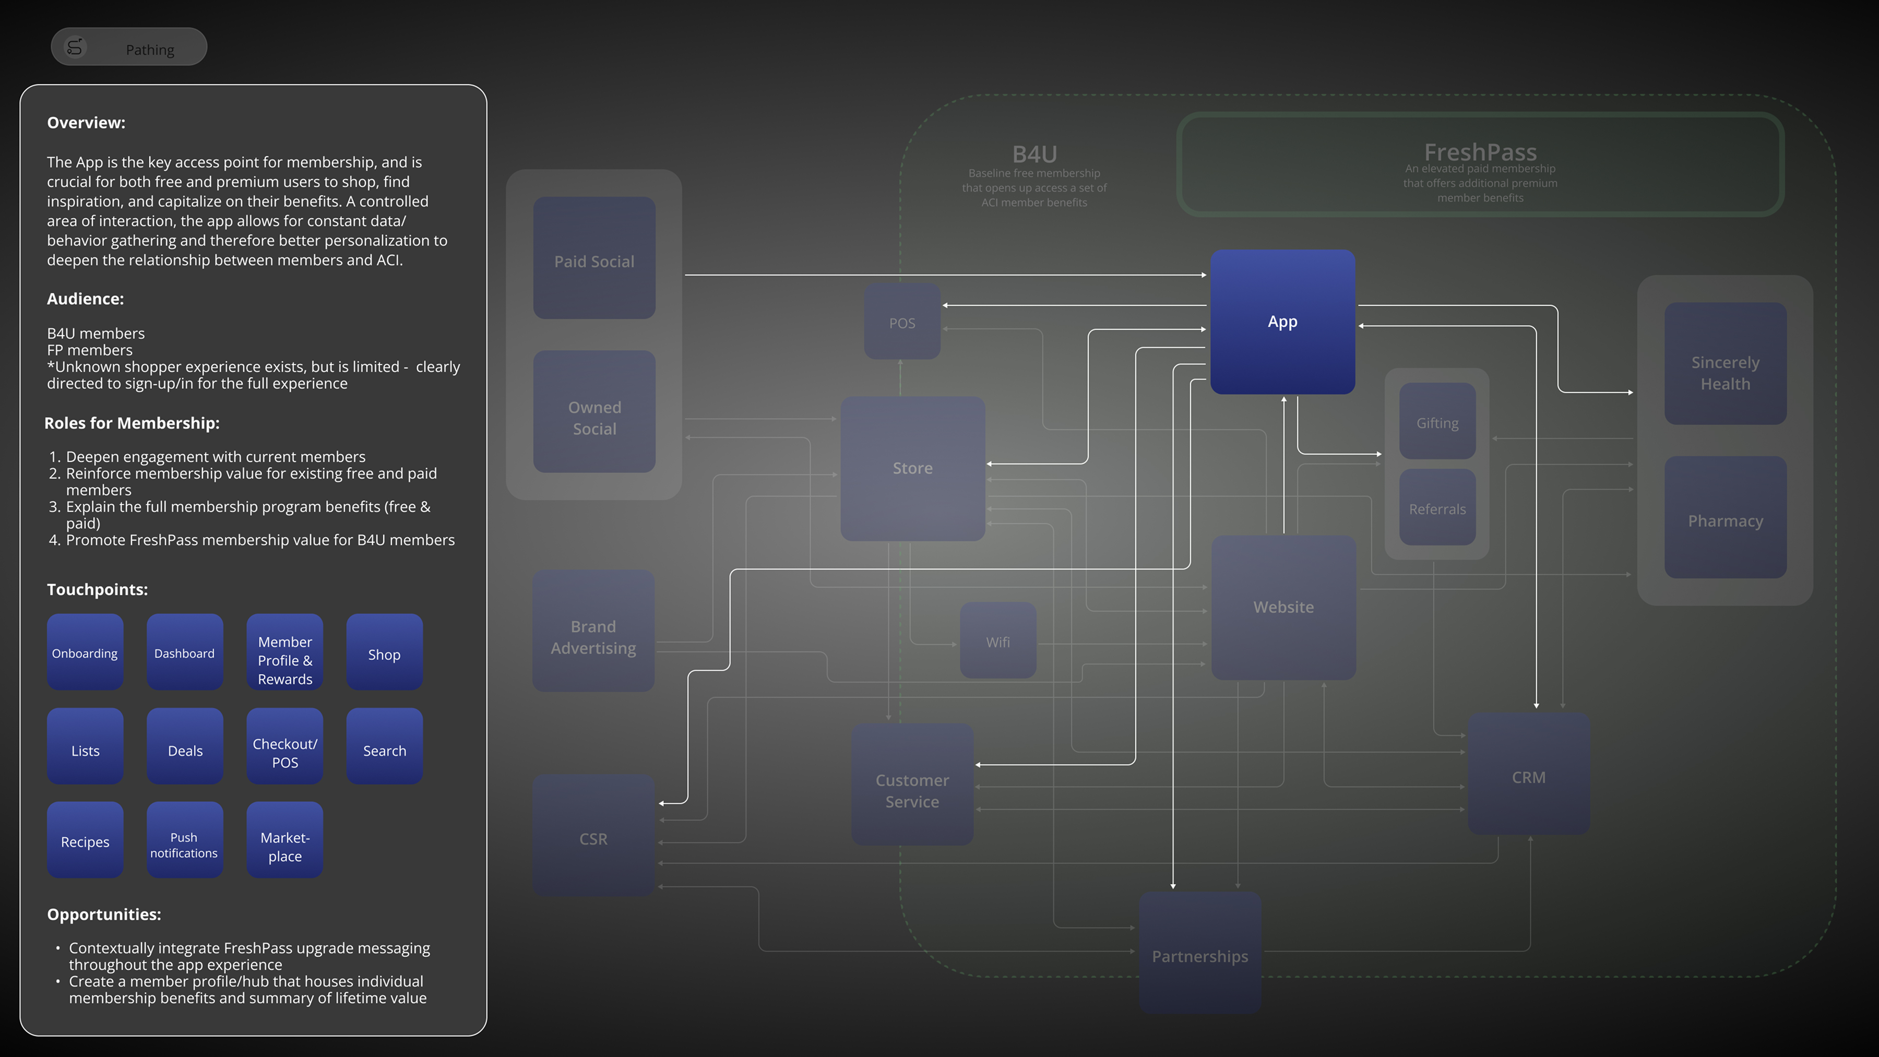Viewport: 1879px width, 1057px height.
Task: Click the Opportunities: heading
Action: coord(103,914)
